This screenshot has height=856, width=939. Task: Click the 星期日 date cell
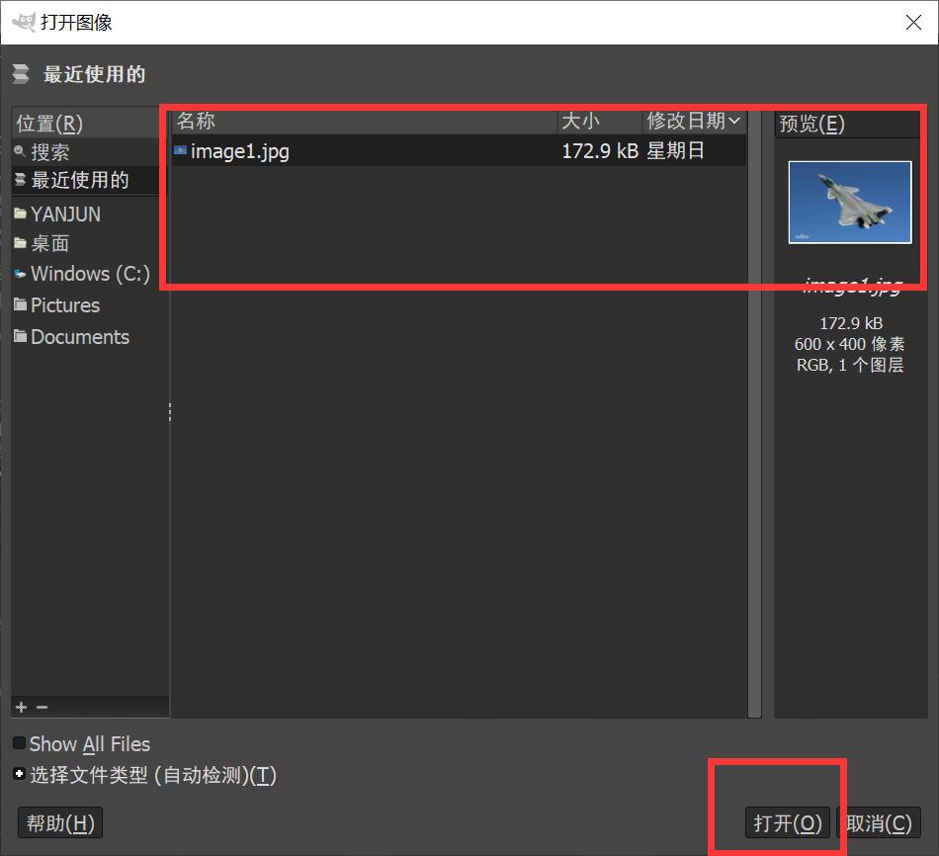675,150
